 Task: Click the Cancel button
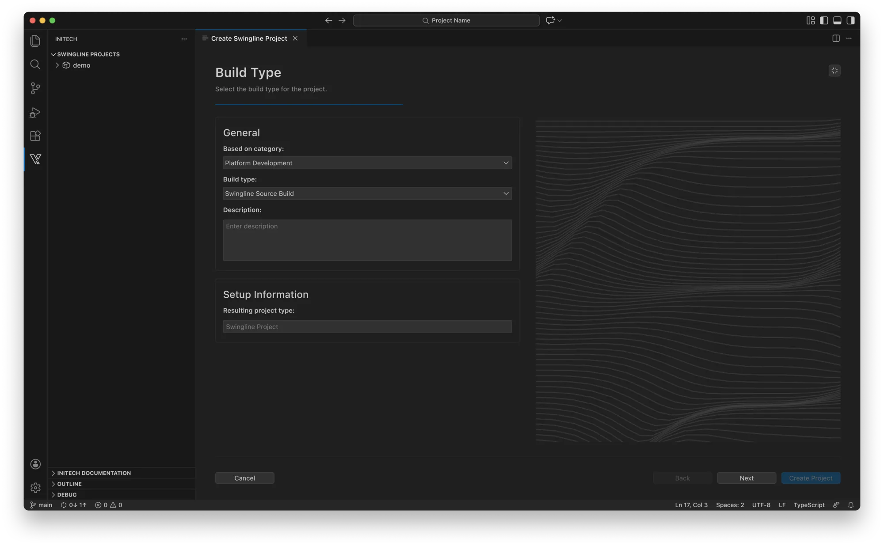(x=244, y=478)
